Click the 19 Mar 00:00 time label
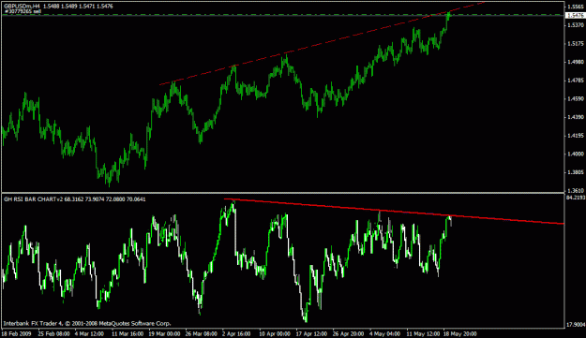 pos(164,333)
